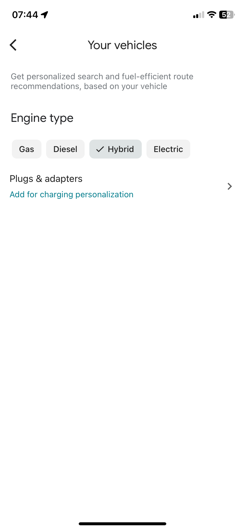The width and height of the screenshot is (245, 530).
Task: Deselect the Hybrid engine chip label
Action: click(121, 149)
